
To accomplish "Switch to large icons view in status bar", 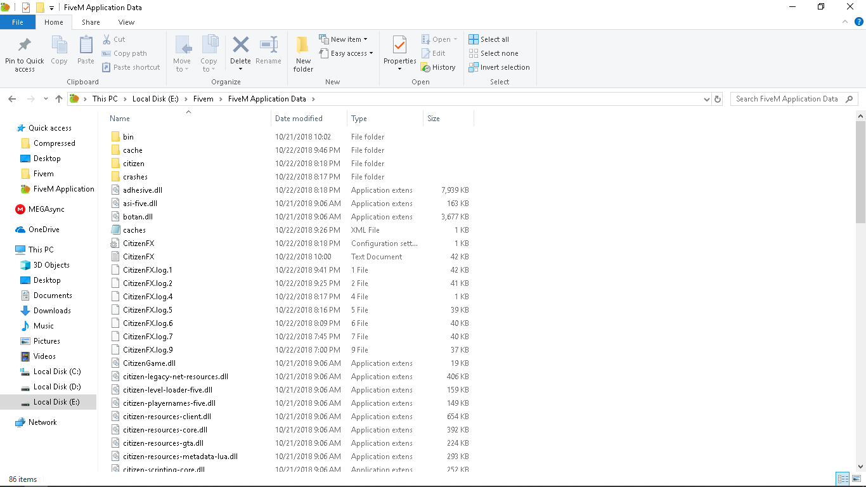I will (857, 479).
